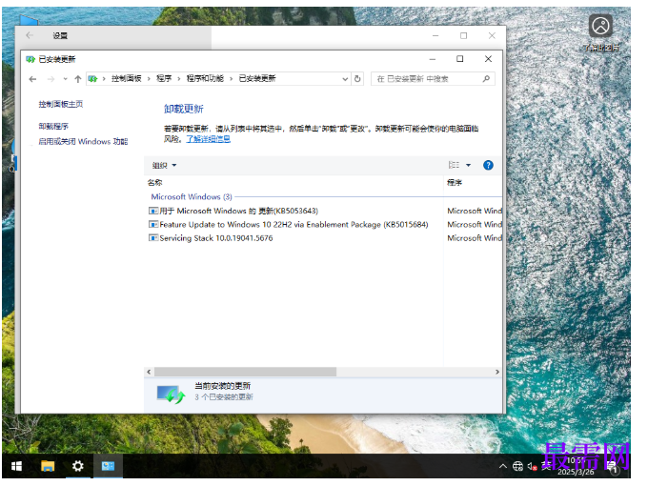Select 程序和功能 in the breadcrumb
This screenshot has height=486, width=648.
205,78
